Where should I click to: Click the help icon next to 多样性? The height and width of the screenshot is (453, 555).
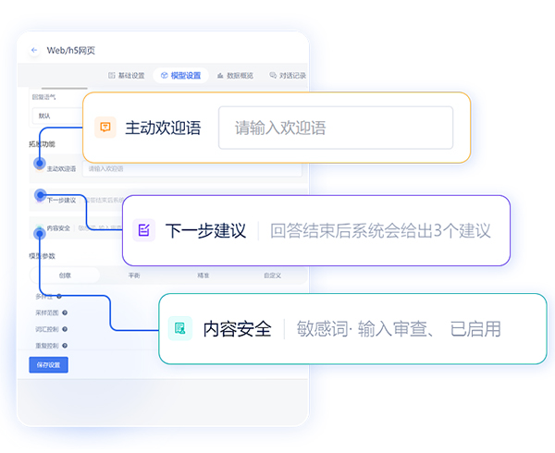pyautogui.click(x=59, y=297)
